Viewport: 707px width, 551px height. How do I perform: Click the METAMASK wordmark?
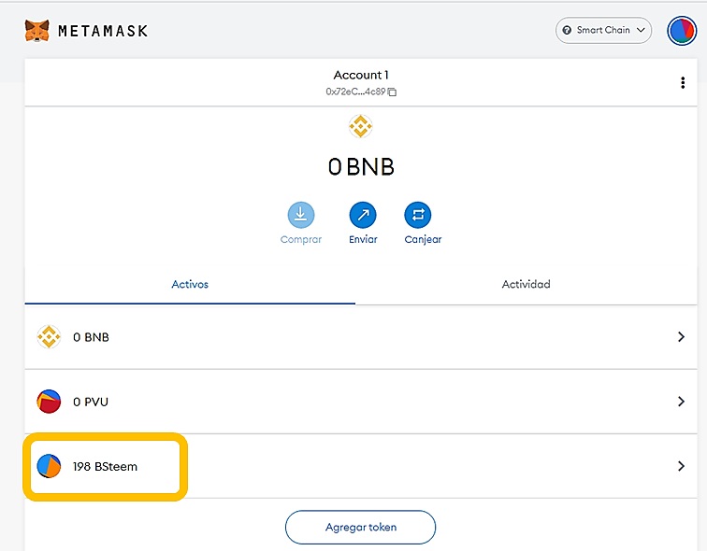click(x=103, y=31)
